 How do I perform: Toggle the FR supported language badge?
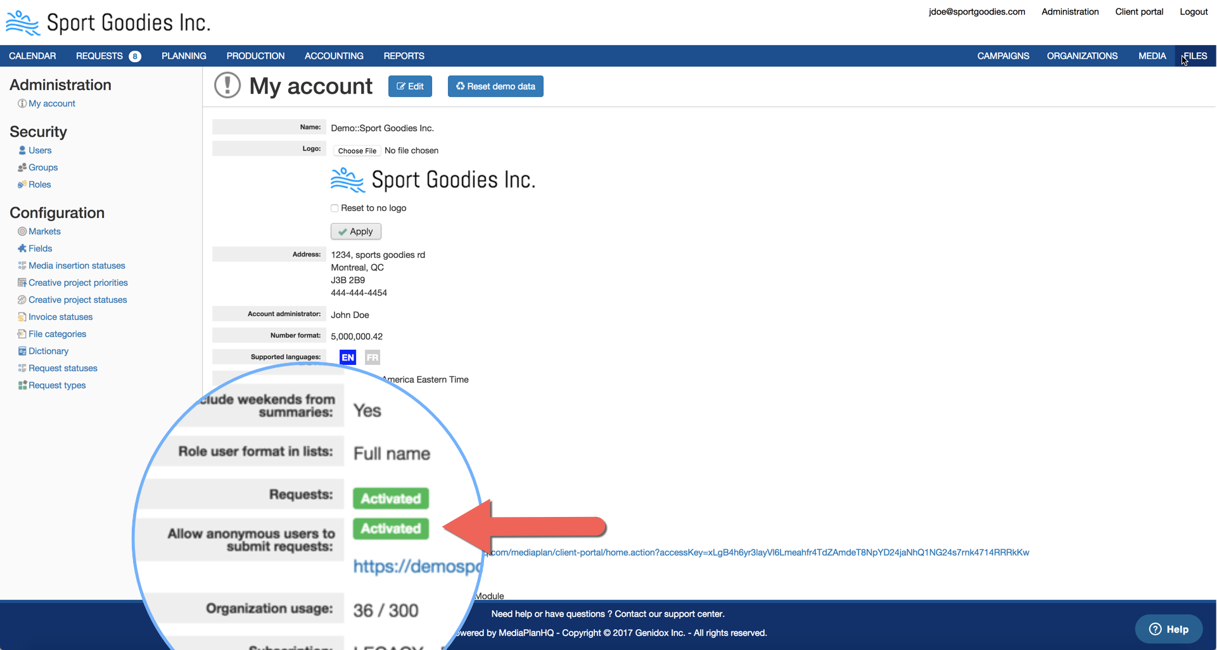(x=373, y=358)
